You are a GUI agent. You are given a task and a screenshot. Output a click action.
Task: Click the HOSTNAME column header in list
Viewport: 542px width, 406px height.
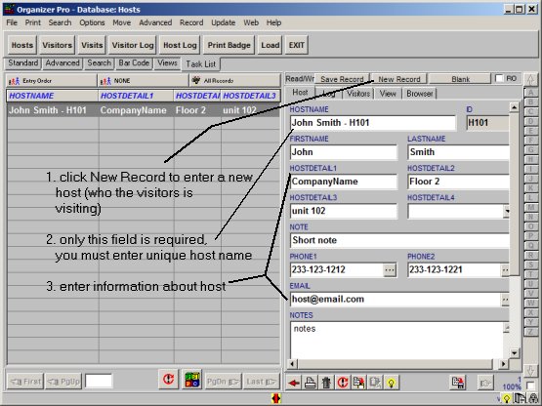pos(52,96)
